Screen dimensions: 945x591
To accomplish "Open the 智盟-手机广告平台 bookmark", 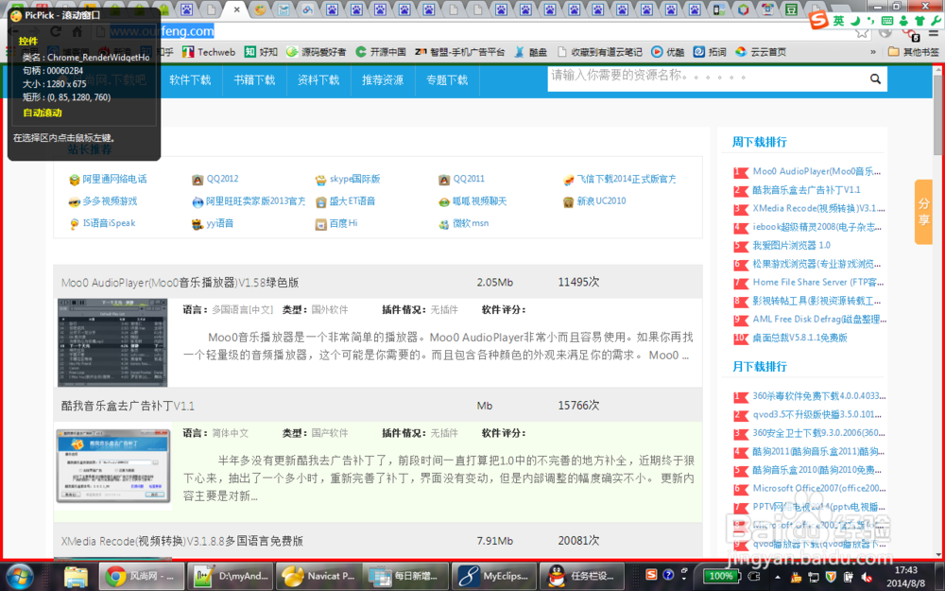I will coord(459,52).
